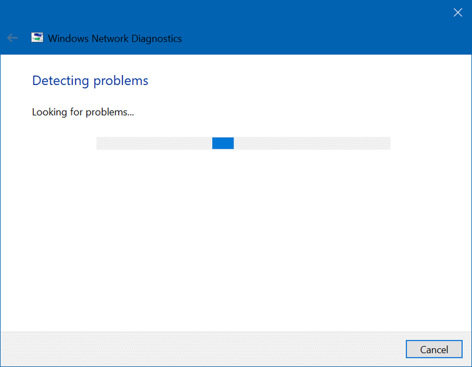
Task: Click the word "problems" in the blue heading
Action: pyautogui.click(x=120, y=80)
